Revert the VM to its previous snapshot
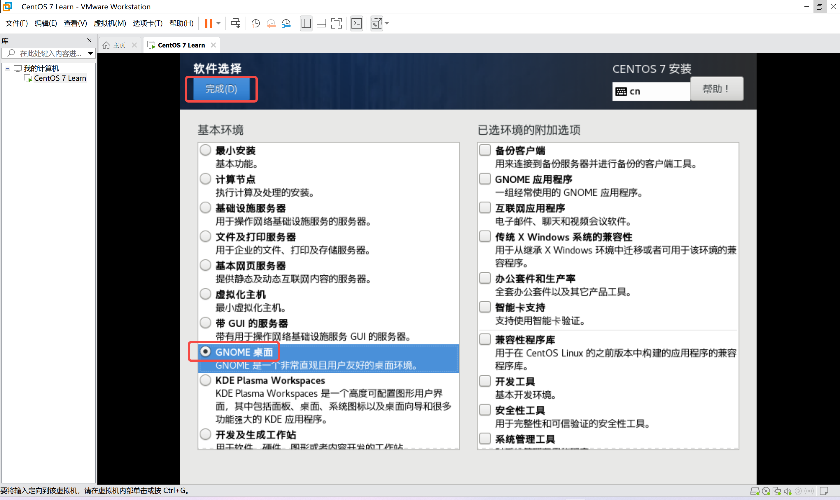 [271, 23]
